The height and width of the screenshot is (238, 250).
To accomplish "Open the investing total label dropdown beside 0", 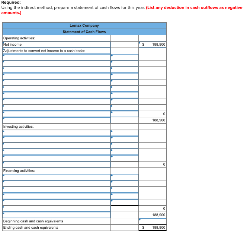I will pyautogui.click(x=57, y=164).
